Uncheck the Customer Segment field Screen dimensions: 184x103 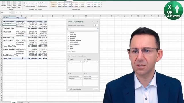[68, 41]
